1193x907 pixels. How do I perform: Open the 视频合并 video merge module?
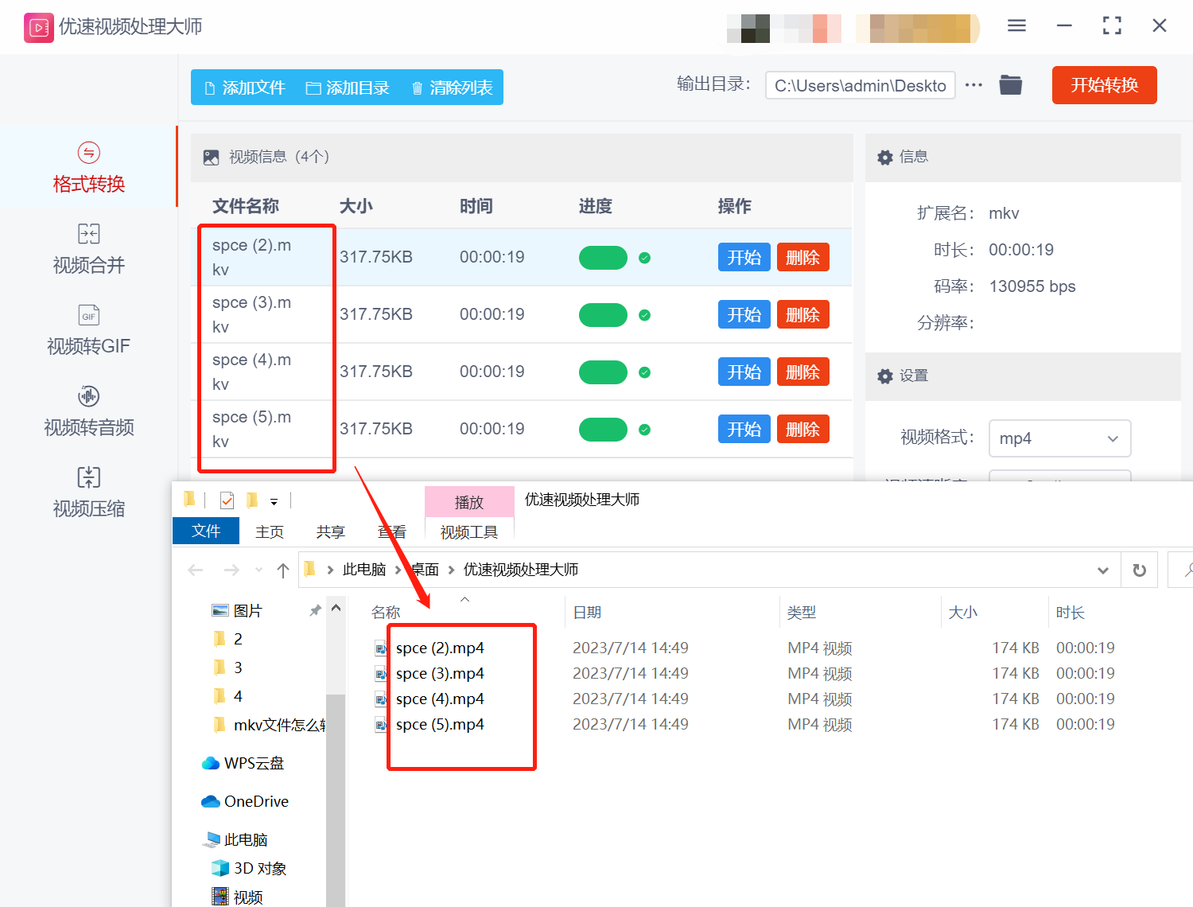[x=88, y=249]
